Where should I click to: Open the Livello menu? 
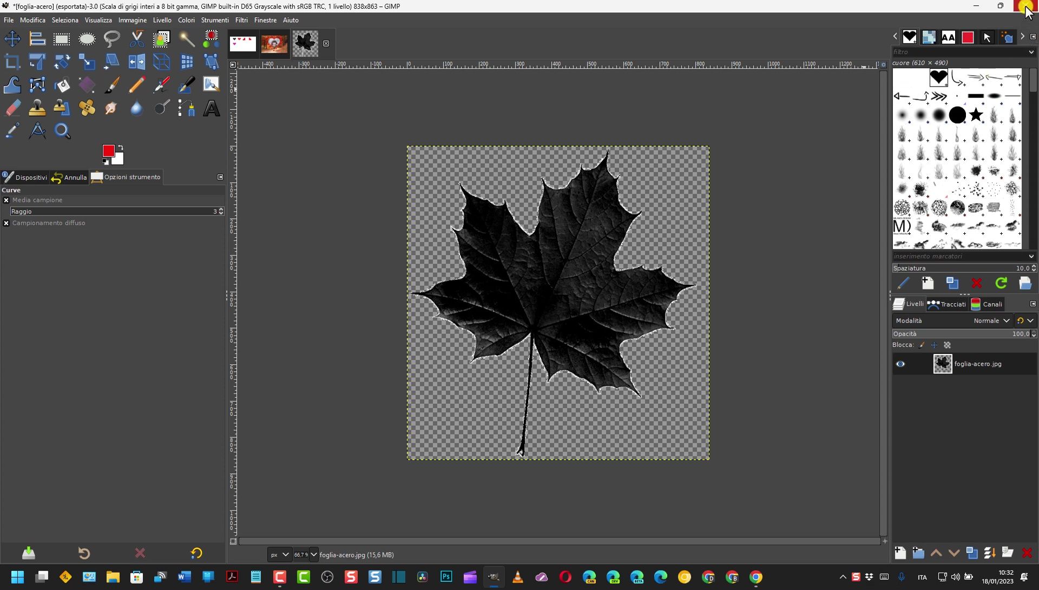coord(162,20)
